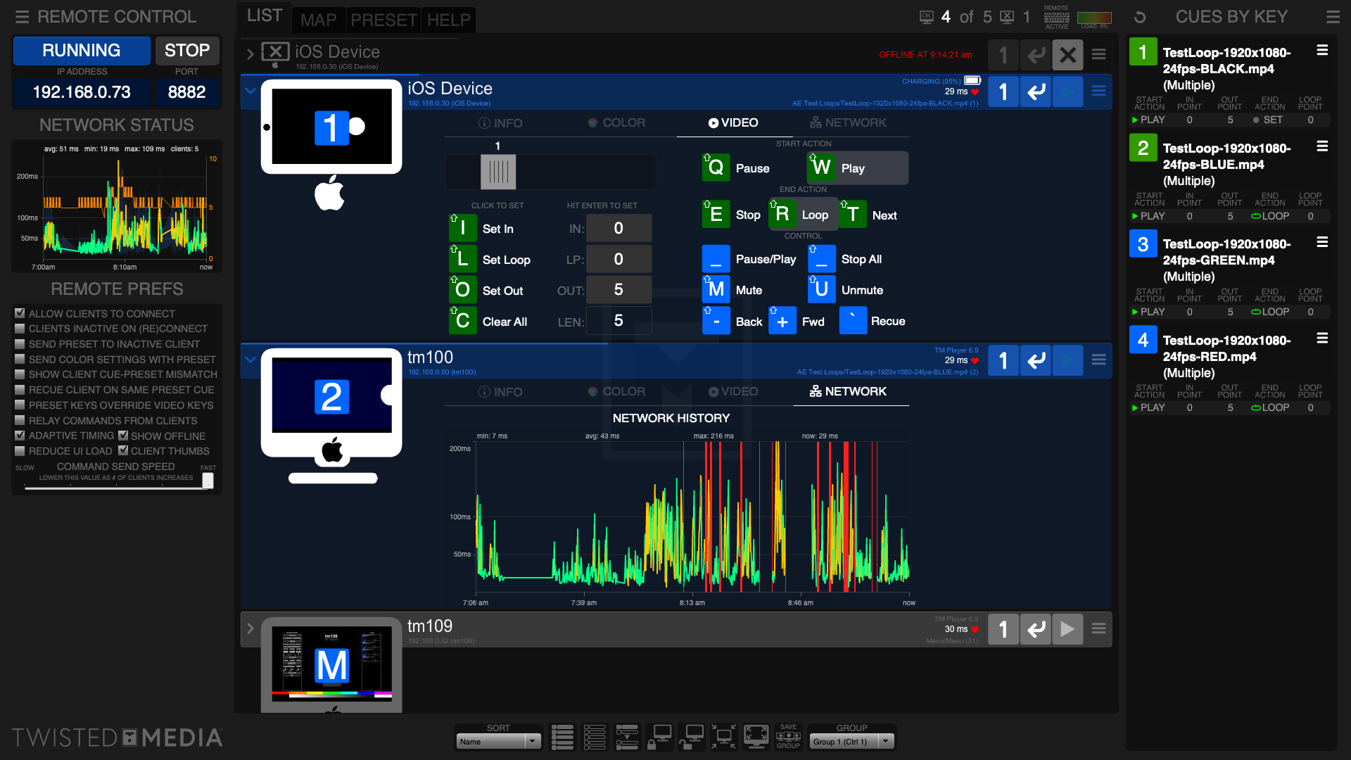Image resolution: width=1351 pixels, height=760 pixels.
Task: Click the shrink display icon
Action: point(723,737)
